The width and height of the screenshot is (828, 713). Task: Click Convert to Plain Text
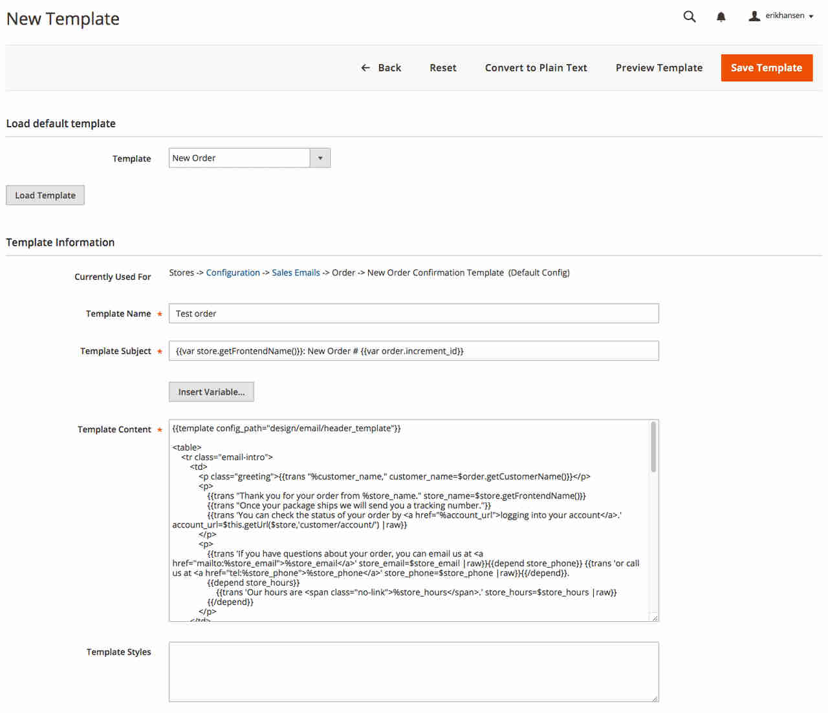point(536,68)
